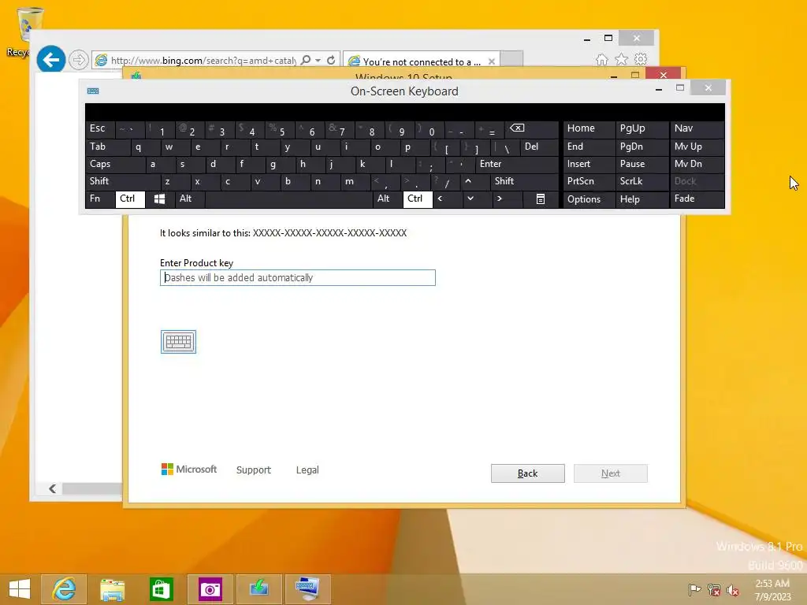Open Internet Explorer tools gear
Viewport: 807px width, 605px height.
(640, 59)
